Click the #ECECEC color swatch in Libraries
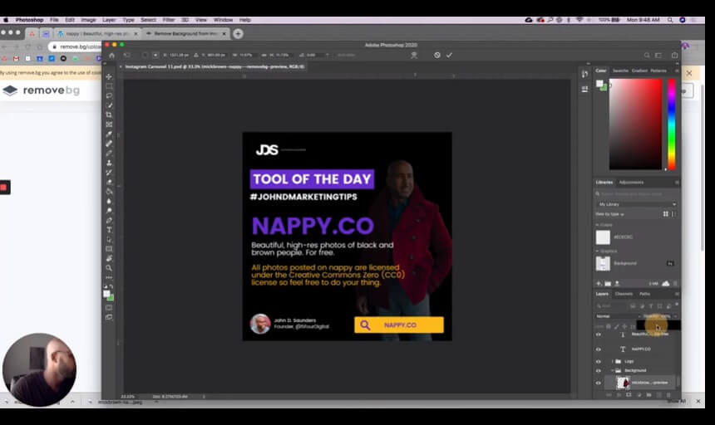 [x=603, y=237]
